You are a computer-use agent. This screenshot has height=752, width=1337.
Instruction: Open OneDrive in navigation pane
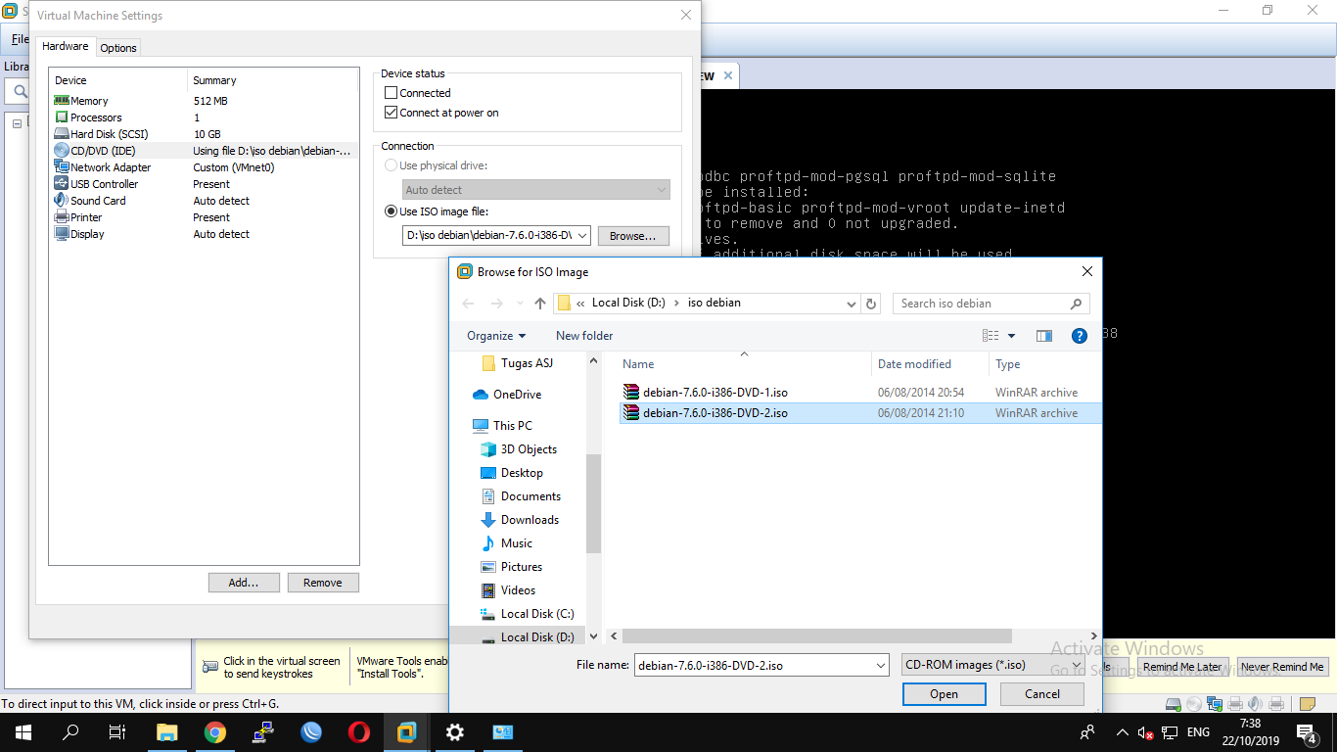click(517, 395)
